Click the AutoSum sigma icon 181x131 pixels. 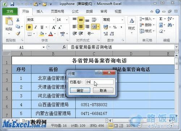[161, 19]
